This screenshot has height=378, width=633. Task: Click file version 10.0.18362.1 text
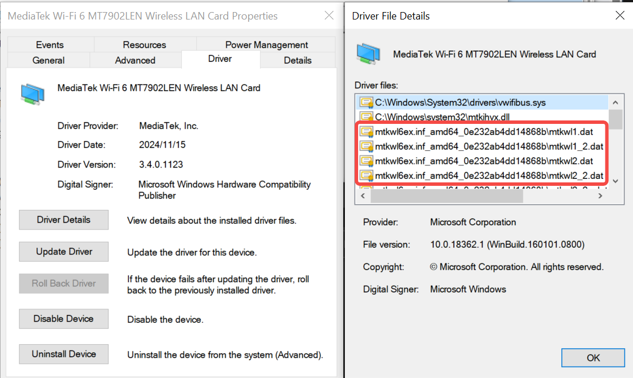pos(507,244)
